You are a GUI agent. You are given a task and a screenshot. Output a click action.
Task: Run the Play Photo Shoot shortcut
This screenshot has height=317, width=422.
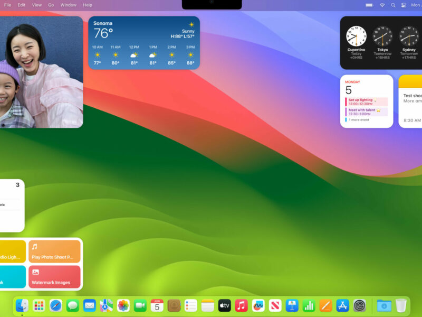54,251
